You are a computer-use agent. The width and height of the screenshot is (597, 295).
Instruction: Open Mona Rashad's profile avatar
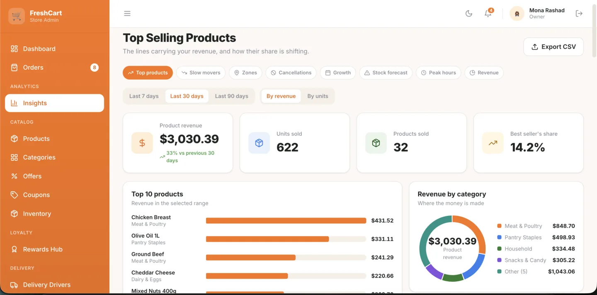click(517, 14)
